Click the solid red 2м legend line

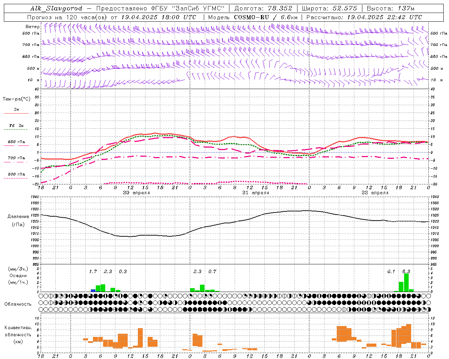(x=16, y=114)
